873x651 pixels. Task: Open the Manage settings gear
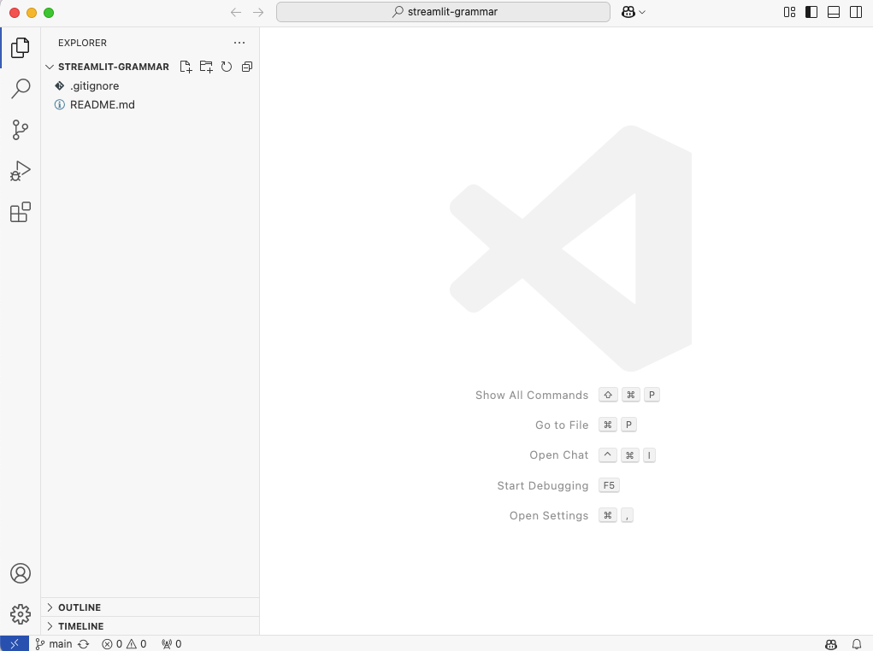pos(20,613)
